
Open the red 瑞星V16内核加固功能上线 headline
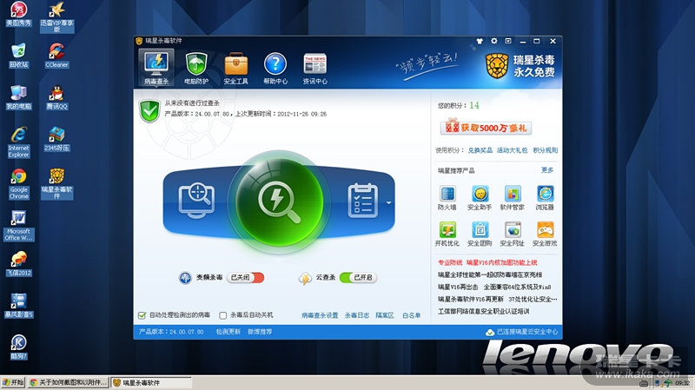pyautogui.click(x=501, y=263)
